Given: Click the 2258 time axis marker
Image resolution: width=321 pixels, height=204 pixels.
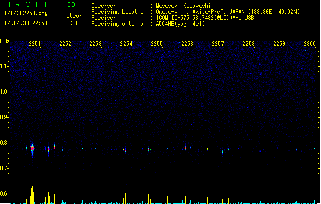Looking at the screenshot, I should (x=249, y=44).
